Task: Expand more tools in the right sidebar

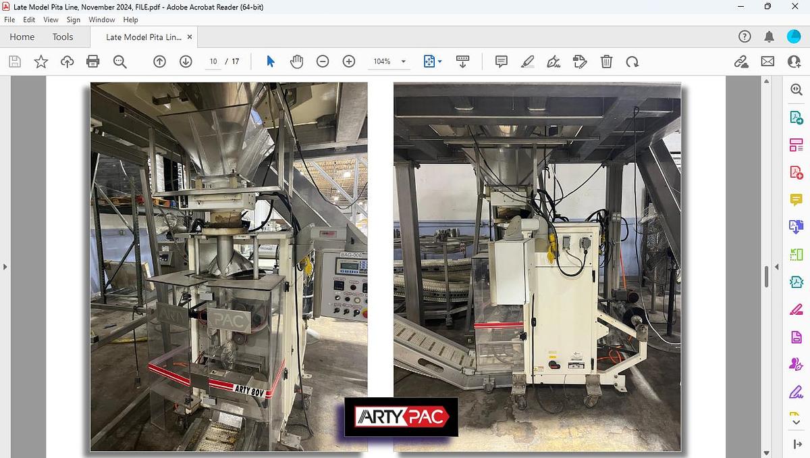Action: coord(795,421)
